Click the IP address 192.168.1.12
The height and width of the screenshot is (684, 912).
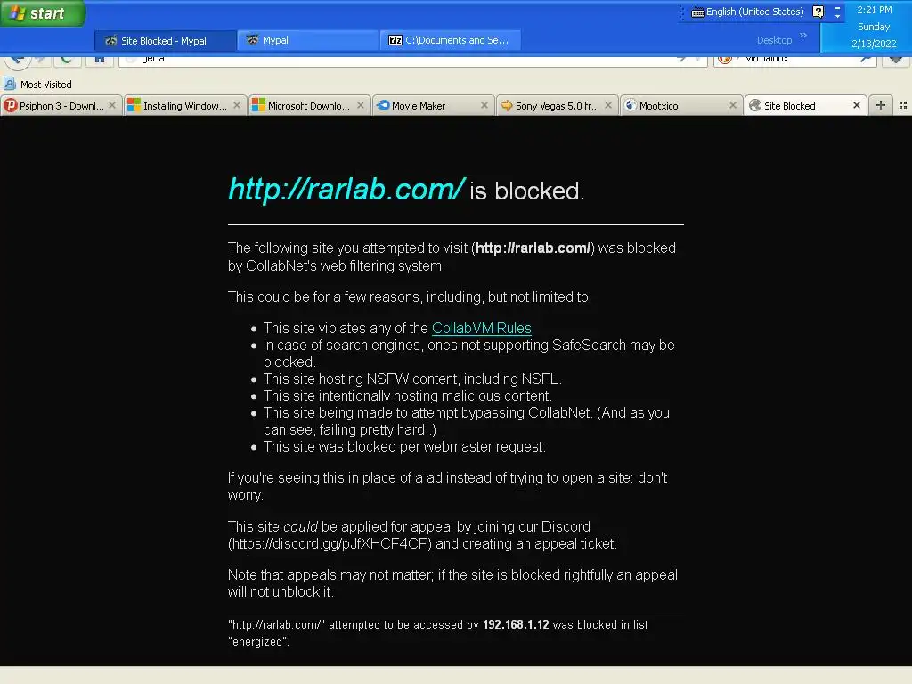(x=516, y=624)
